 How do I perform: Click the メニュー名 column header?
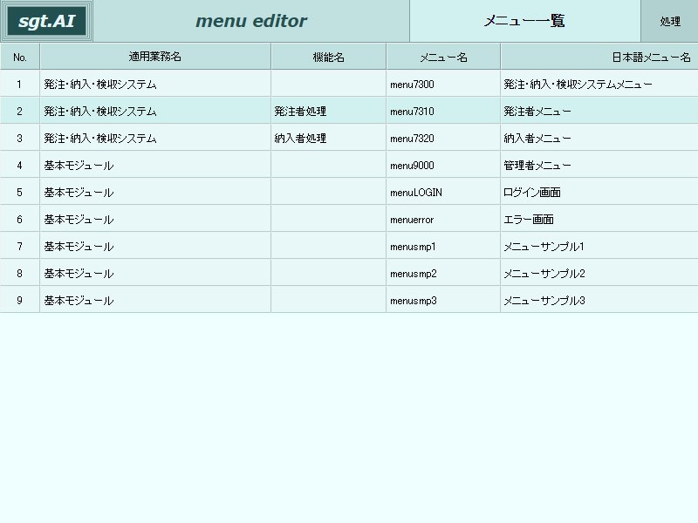[443, 57]
